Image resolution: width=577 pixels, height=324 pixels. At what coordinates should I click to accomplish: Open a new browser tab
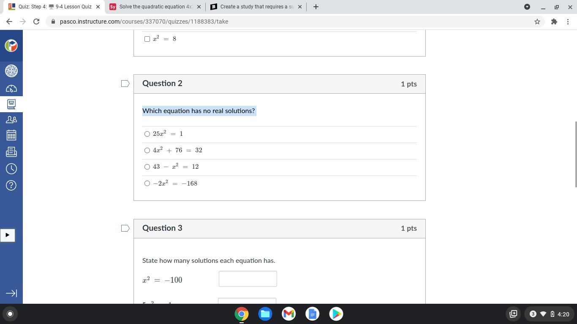click(x=316, y=7)
